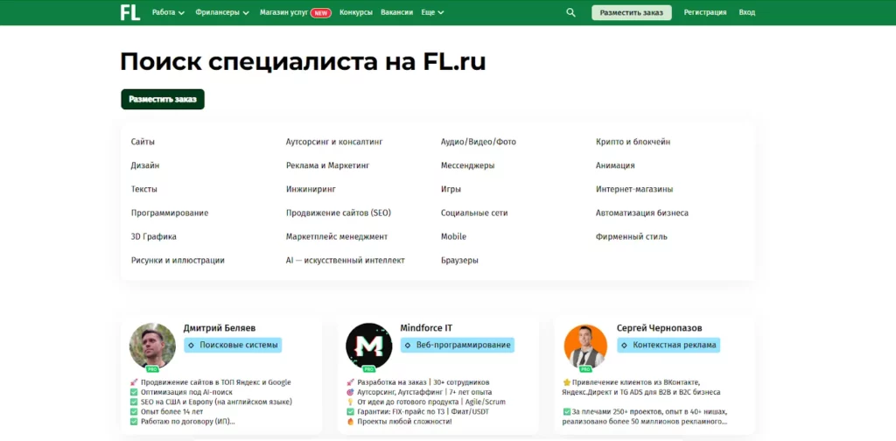Go to Конкурсы page
The width and height of the screenshot is (896, 441).
tap(356, 12)
